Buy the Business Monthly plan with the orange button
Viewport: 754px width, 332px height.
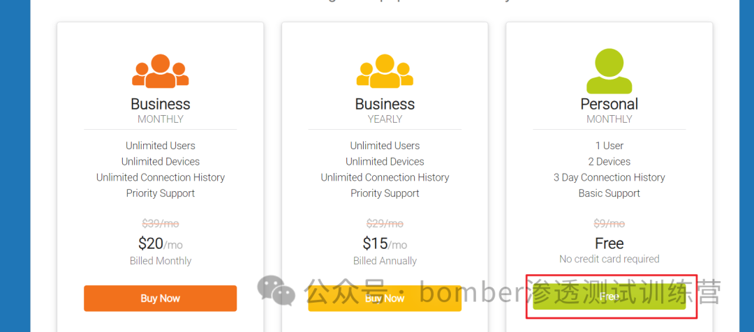160,299
